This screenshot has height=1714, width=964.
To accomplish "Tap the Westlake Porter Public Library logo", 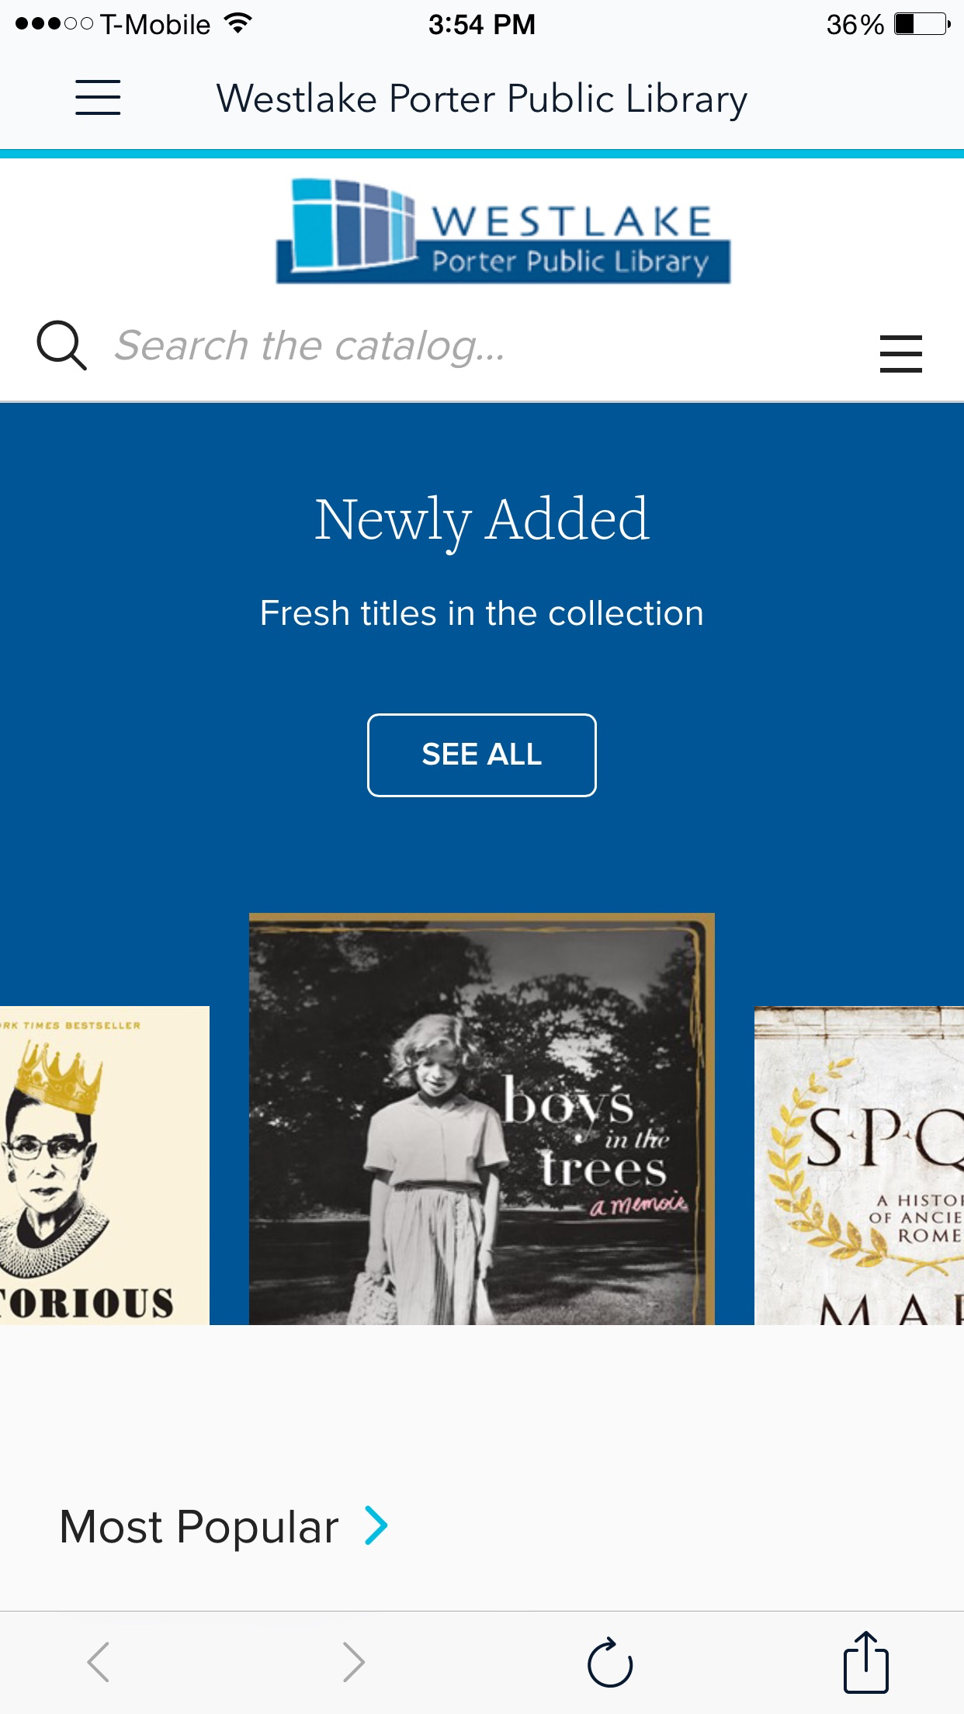I will click(503, 231).
